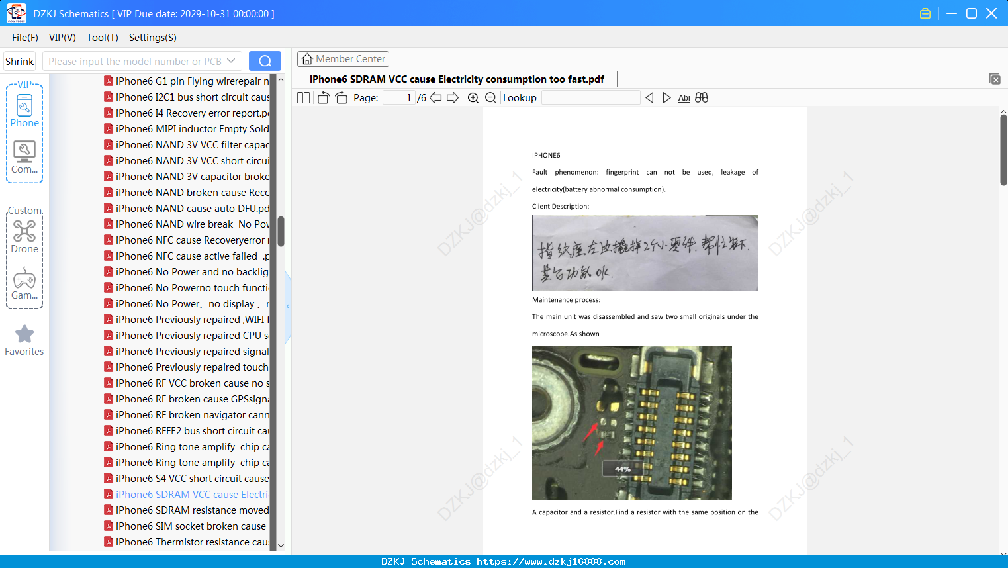Zoom in on the PDF
The image size is (1008, 568).
click(x=473, y=98)
